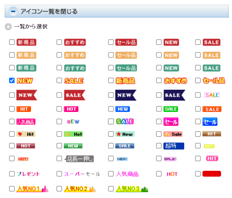Uncheck the yellow NEW icon checkbox
232x198 pixels.
[12, 81]
